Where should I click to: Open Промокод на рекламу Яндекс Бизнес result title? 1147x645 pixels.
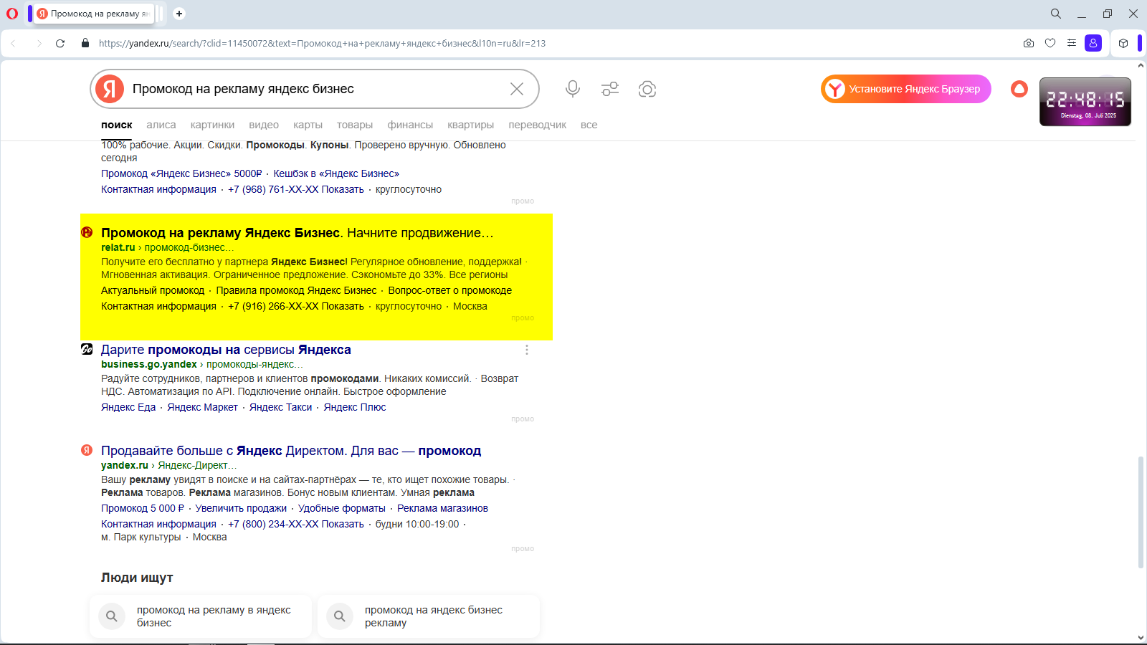(x=298, y=233)
